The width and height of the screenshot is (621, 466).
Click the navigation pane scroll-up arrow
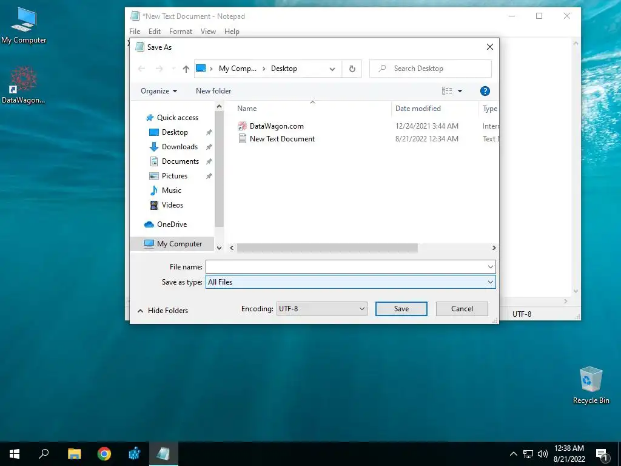pyautogui.click(x=219, y=107)
